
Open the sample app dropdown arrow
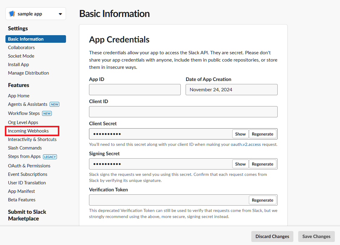click(x=60, y=14)
